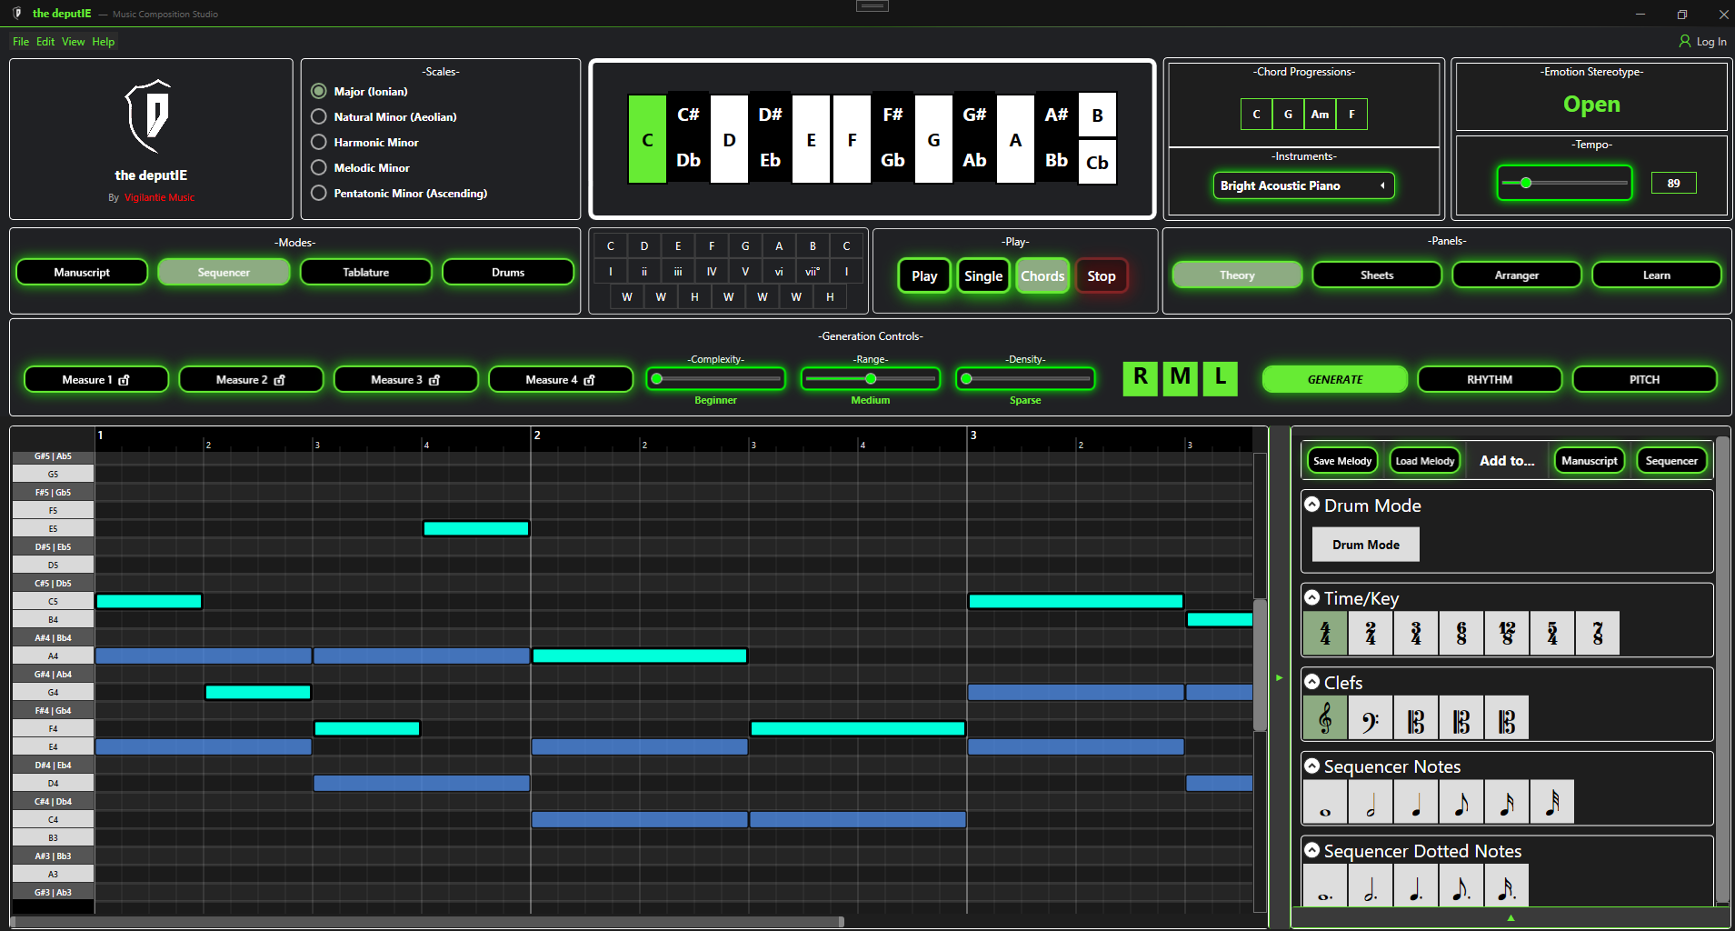Pick the treble clef
The image size is (1735, 931).
(x=1325, y=718)
